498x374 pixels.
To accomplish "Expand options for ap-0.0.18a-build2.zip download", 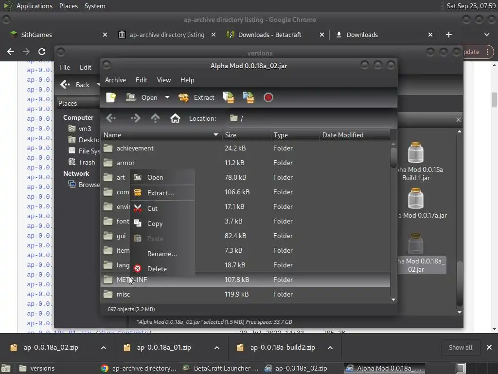I will 330,348.
